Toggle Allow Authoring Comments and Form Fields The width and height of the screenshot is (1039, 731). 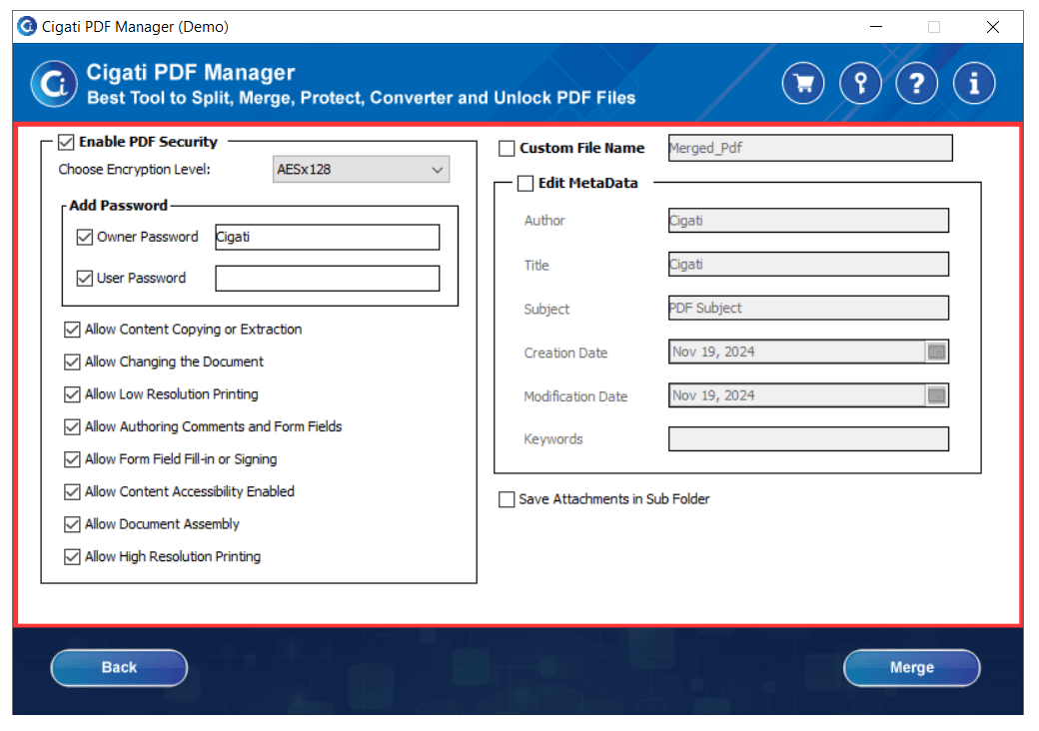pyautogui.click(x=72, y=427)
